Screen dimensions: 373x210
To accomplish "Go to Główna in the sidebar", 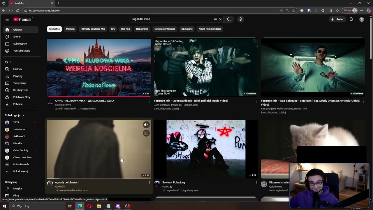I will click(x=21, y=30).
